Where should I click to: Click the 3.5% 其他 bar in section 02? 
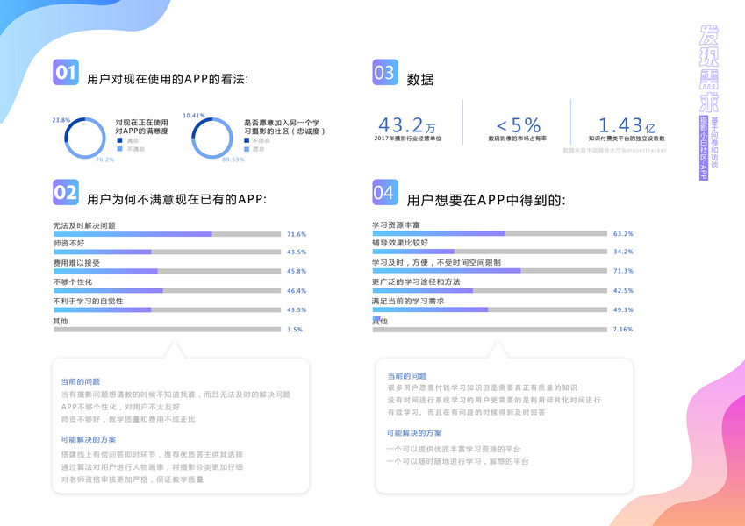pos(168,330)
